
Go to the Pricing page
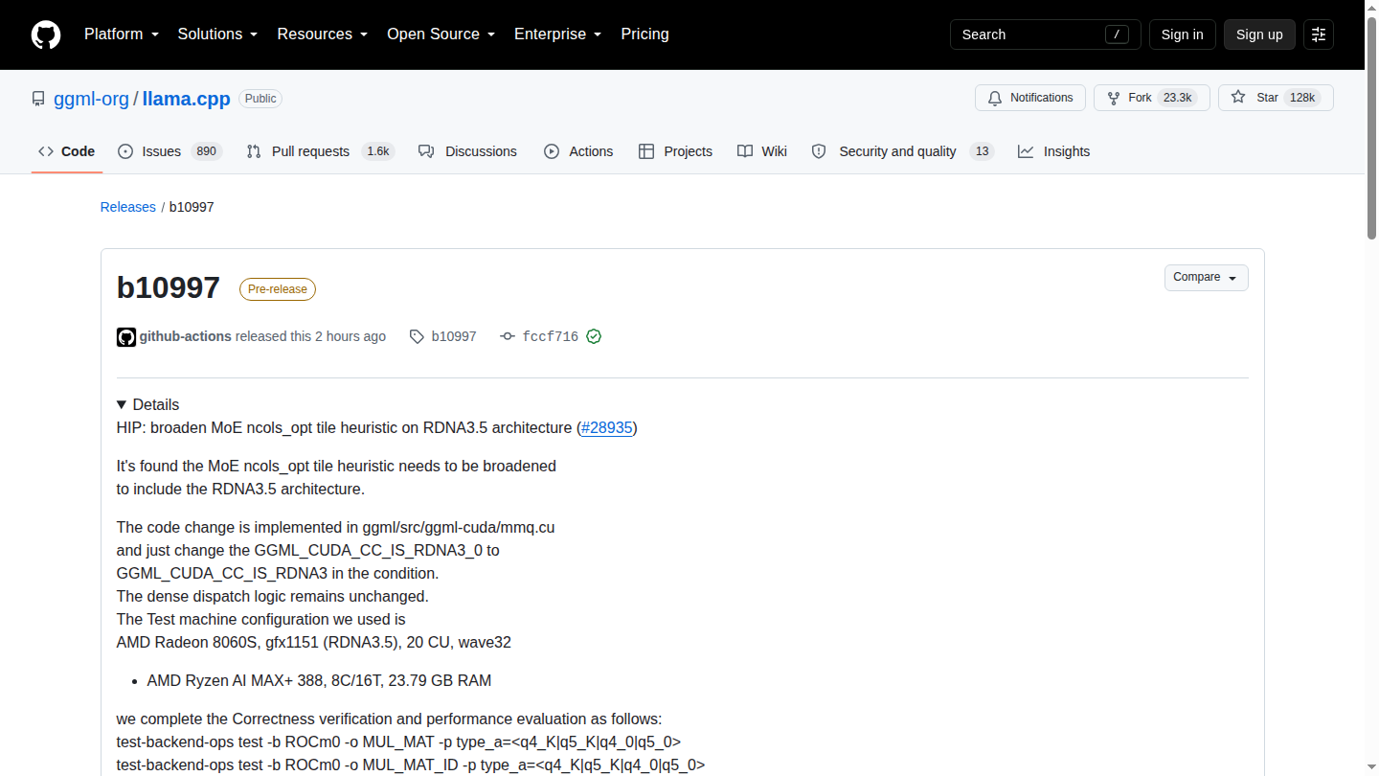[644, 34]
